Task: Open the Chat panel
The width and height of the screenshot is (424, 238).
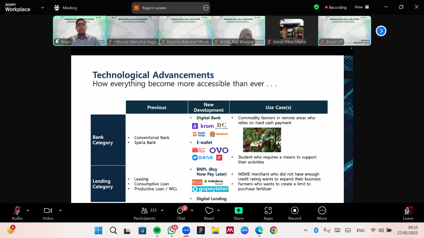Action: (181, 213)
